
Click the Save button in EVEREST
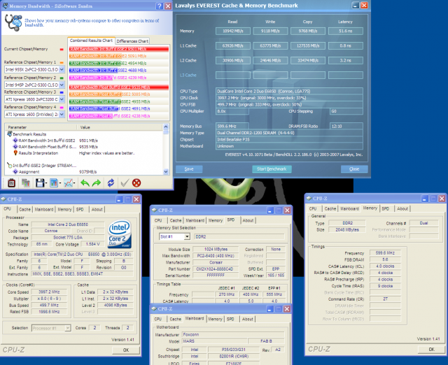point(189,169)
